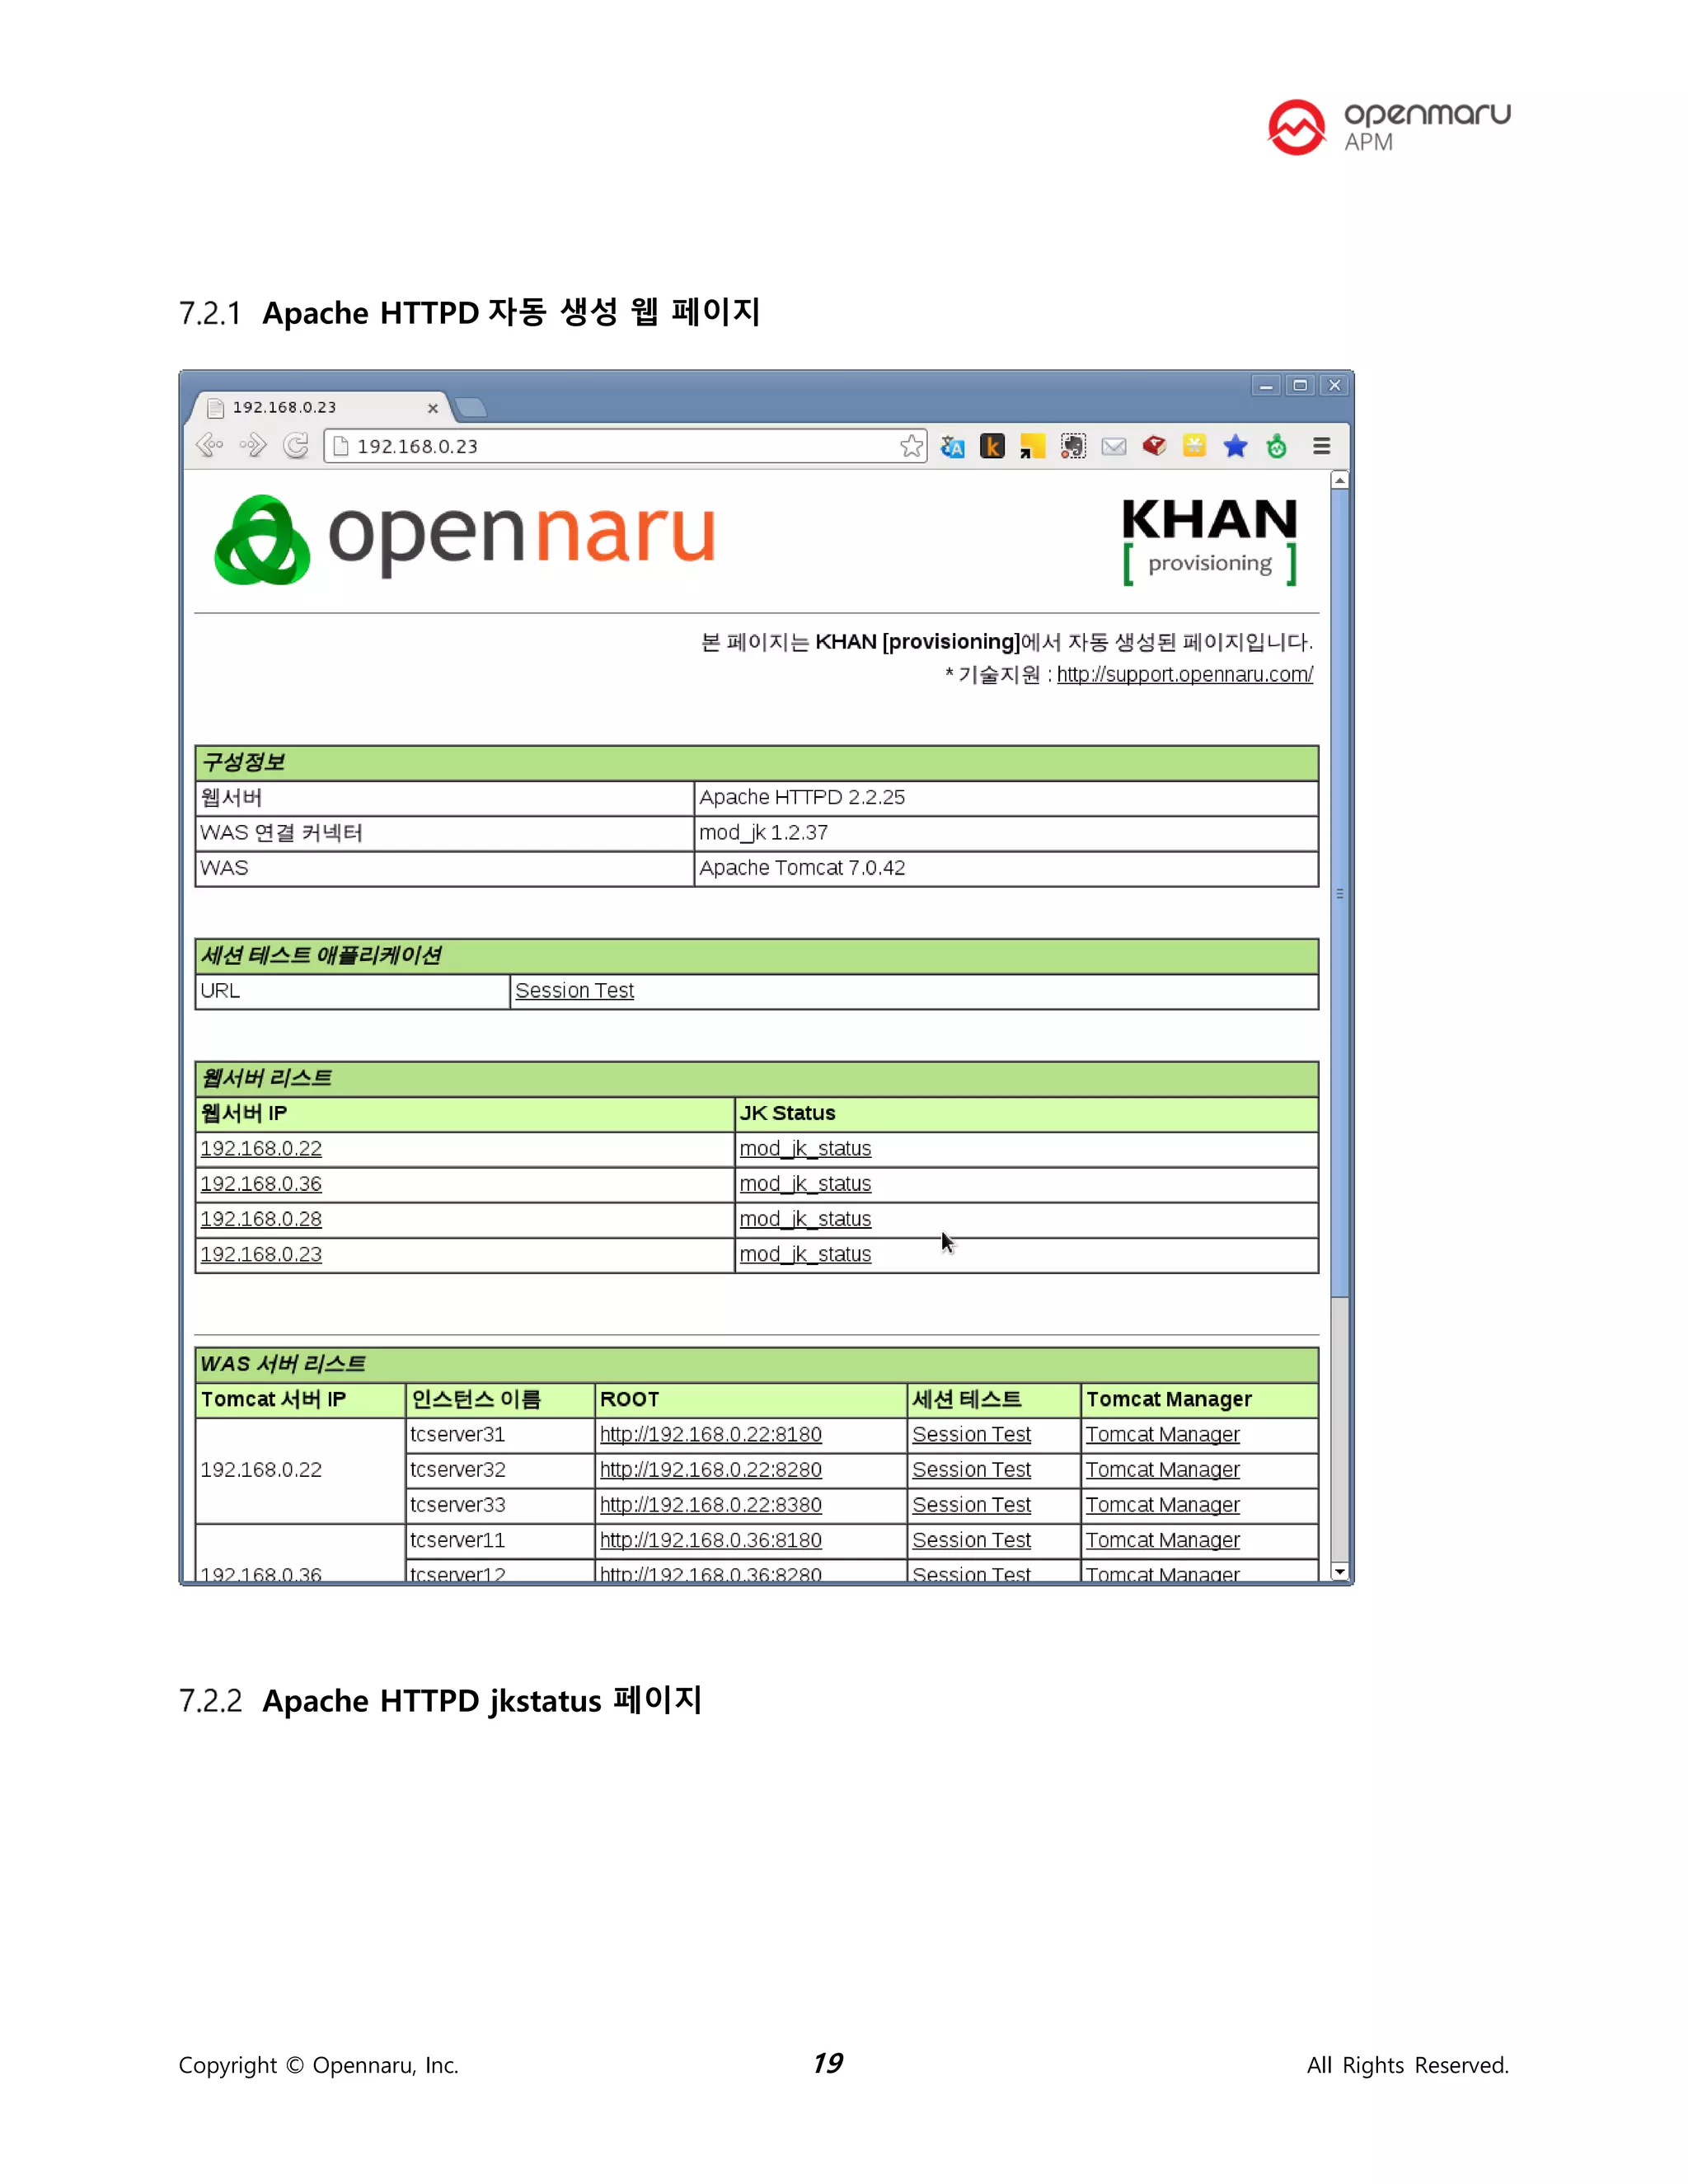Select the tcserver31 instance name
Screen dimensions: 1688x2184
coord(457,1434)
